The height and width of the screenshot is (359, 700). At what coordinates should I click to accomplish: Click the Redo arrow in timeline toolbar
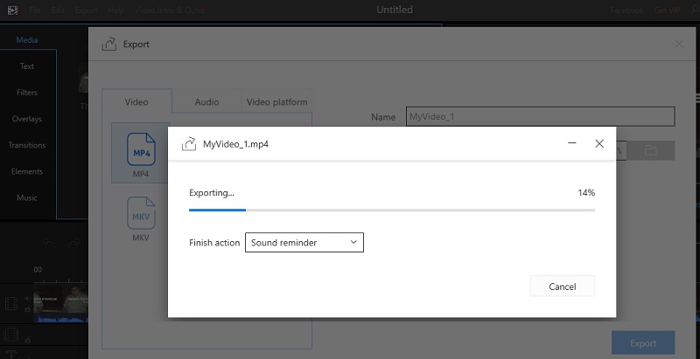pyautogui.click(x=73, y=242)
